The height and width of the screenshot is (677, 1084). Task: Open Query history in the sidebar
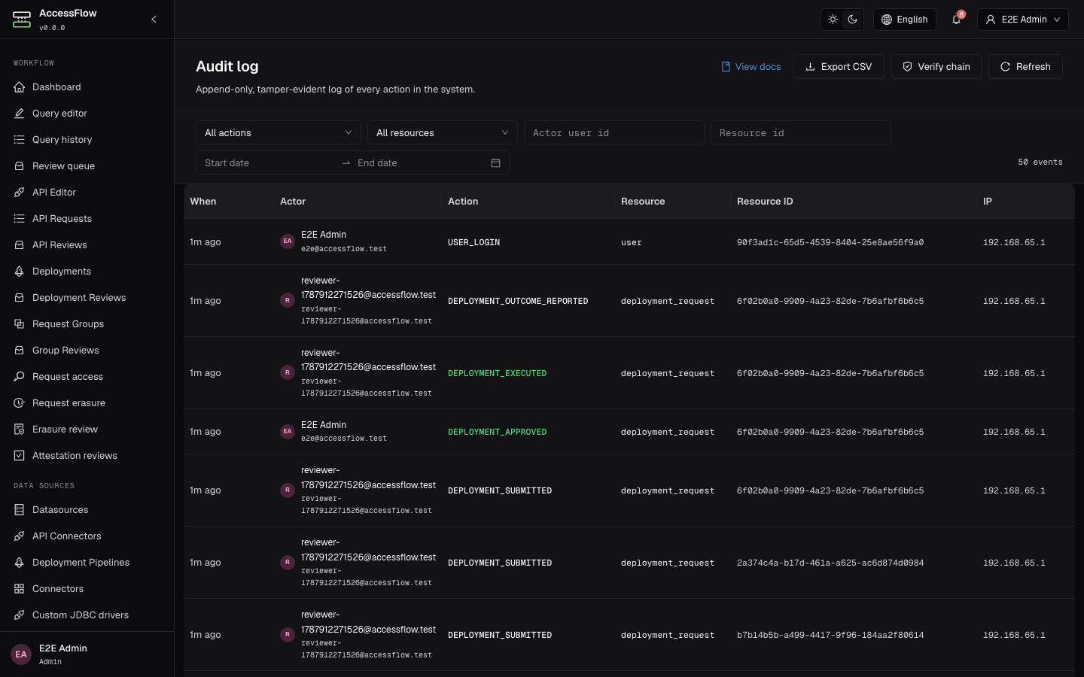(x=87, y=140)
